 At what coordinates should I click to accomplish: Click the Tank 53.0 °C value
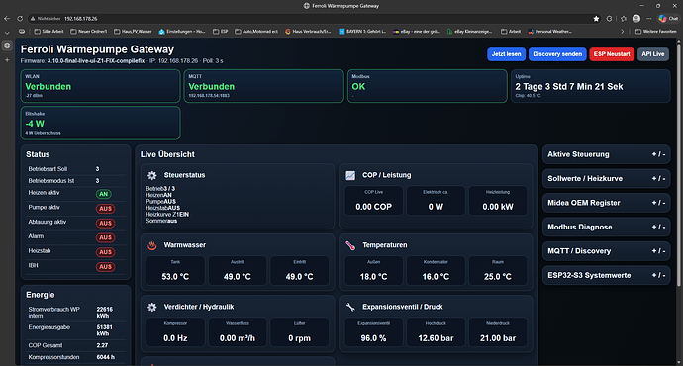tap(175, 277)
